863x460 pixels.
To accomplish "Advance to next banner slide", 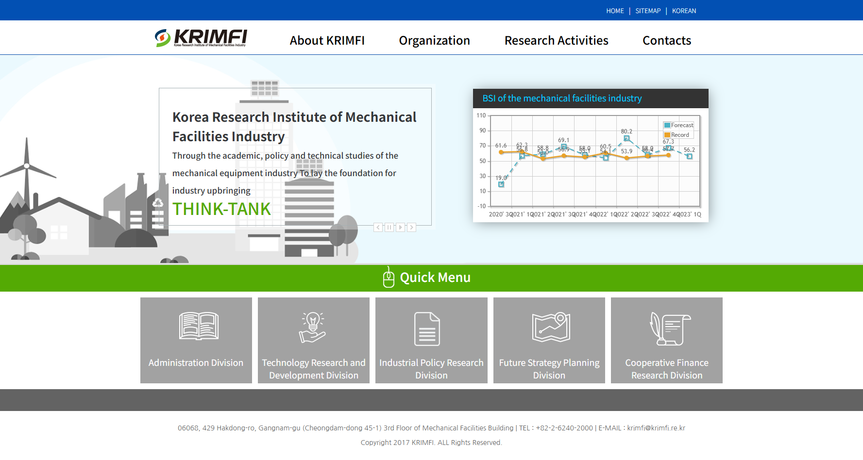I will click(x=411, y=227).
